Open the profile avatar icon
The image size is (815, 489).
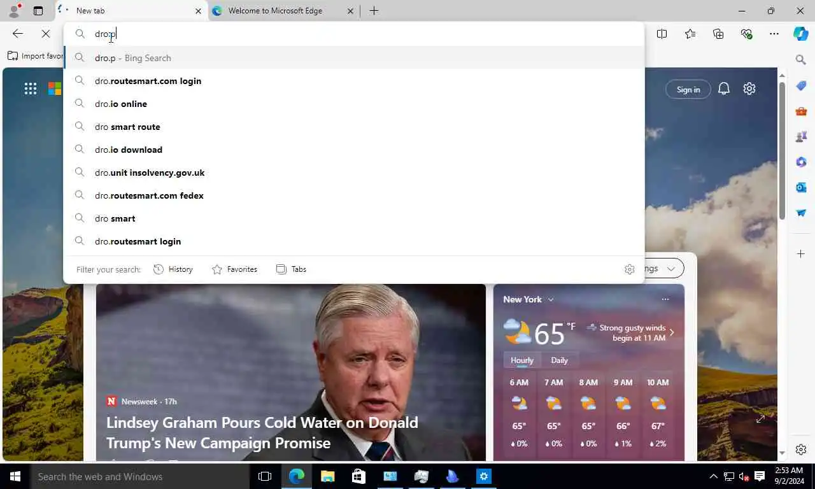point(14,11)
